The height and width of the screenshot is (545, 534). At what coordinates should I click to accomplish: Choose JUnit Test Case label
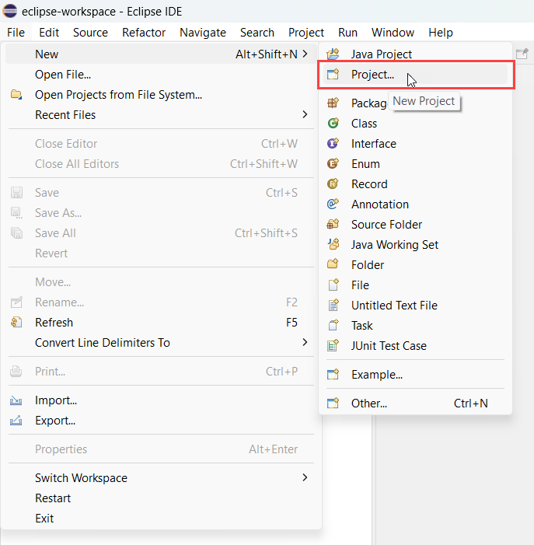click(389, 346)
